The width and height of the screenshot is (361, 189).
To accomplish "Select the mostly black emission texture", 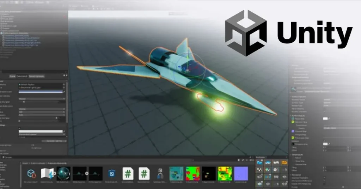I will 209,173.
